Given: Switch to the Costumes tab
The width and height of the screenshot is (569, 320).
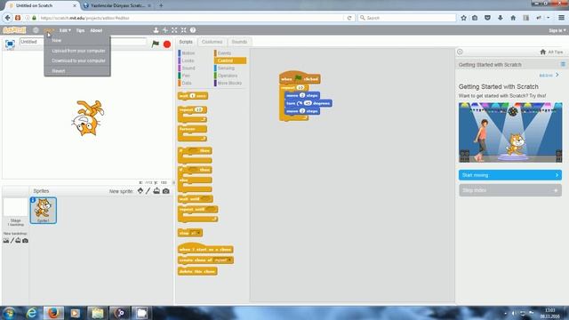Looking at the screenshot, I should point(212,42).
